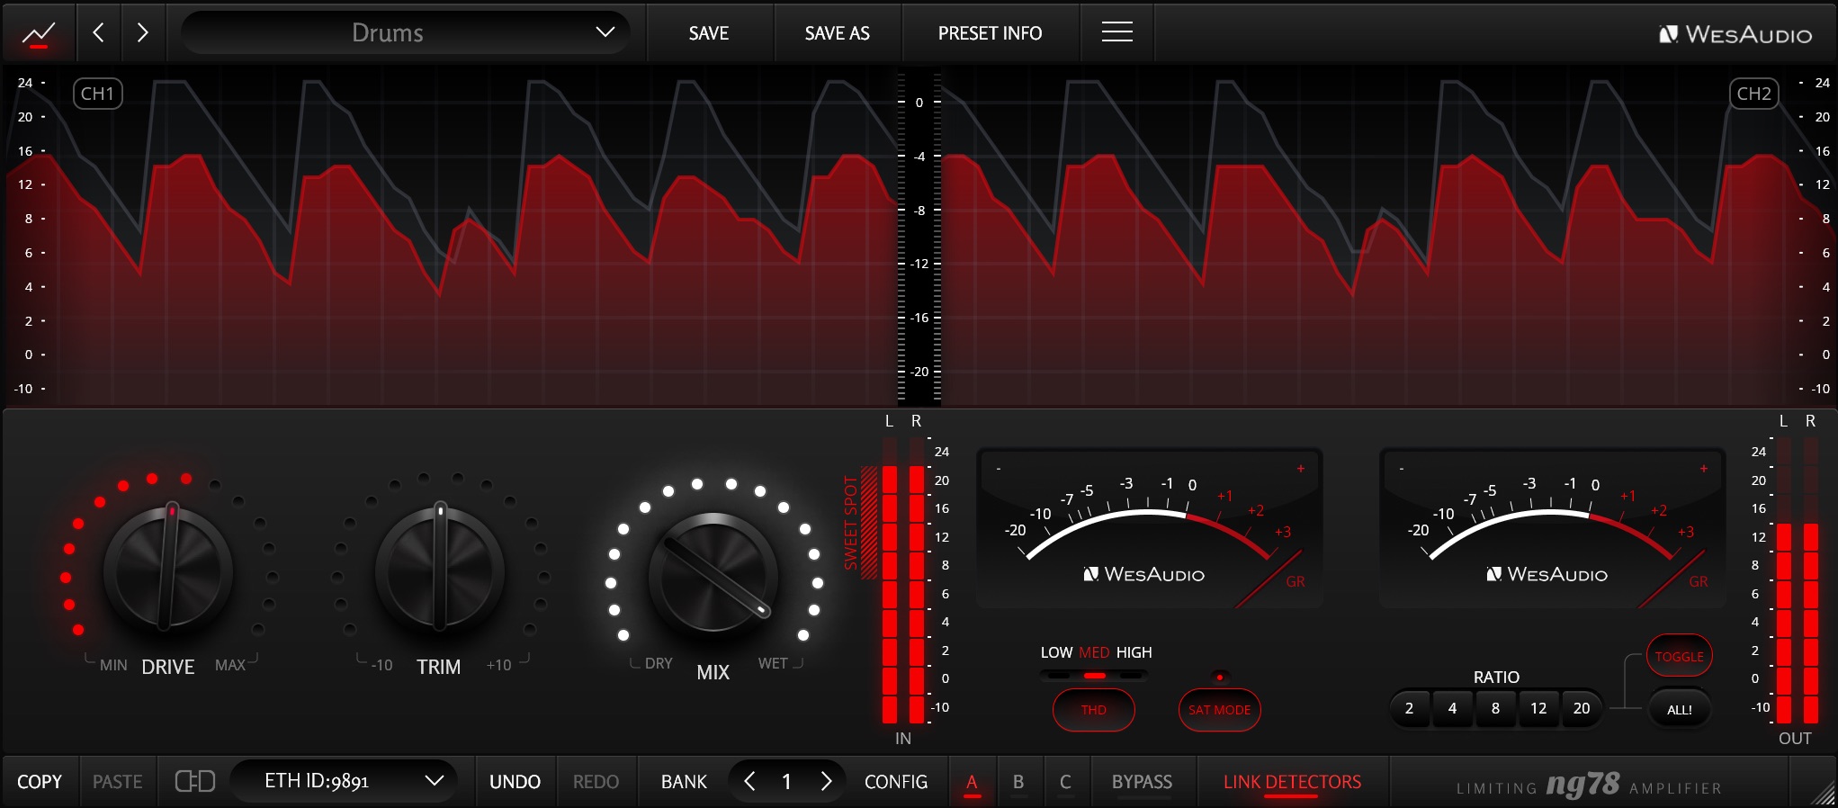Switch to preset slot C

click(x=1065, y=782)
